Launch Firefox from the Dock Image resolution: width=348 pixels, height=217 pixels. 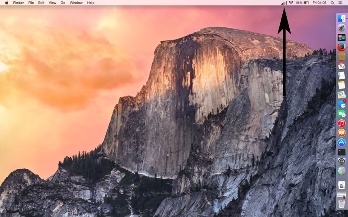coord(341,47)
